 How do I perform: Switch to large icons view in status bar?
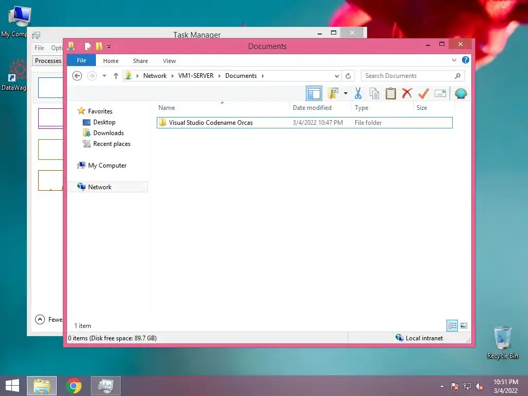tap(464, 325)
